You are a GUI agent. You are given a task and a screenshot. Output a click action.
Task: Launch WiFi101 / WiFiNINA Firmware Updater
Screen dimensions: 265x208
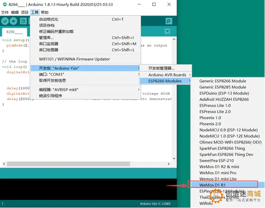[85, 59]
